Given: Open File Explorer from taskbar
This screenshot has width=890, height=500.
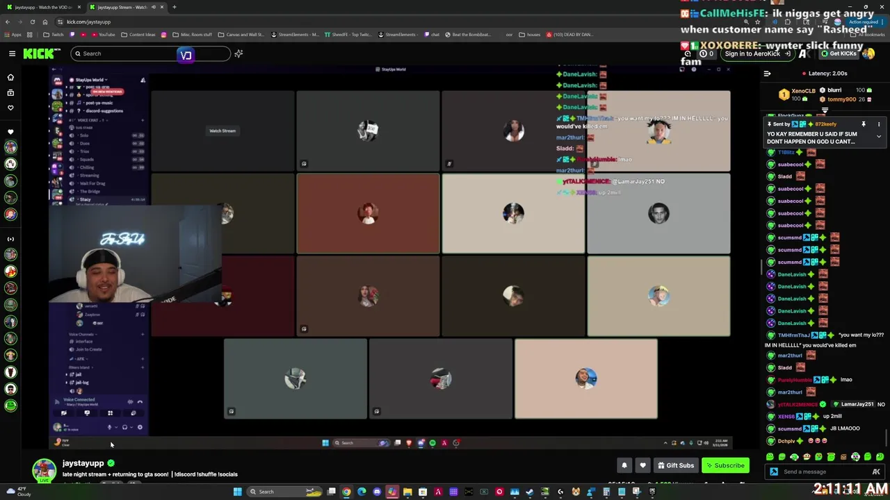Looking at the screenshot, I should tap(407, 492).
